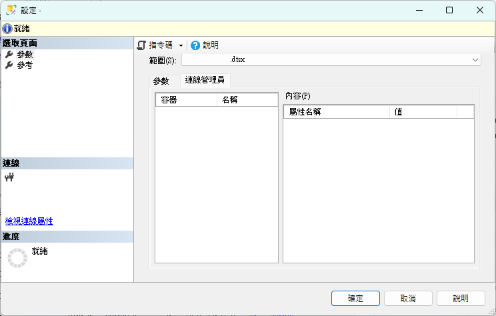This screenshot has width=496, height=316.
Task: Expand the 範圍 scope combo box
Action: (475, 60)
